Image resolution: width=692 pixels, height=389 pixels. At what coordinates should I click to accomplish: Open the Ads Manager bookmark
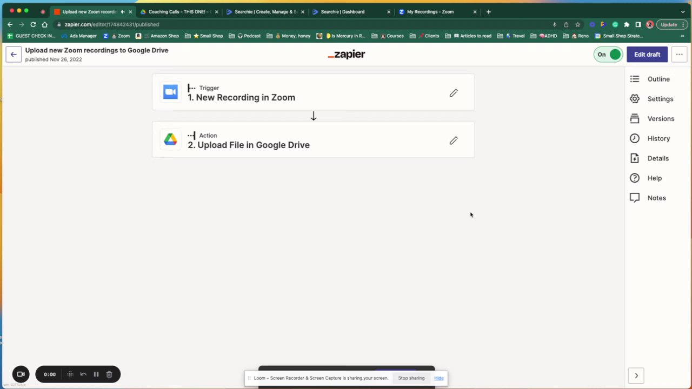pos(79,36)
